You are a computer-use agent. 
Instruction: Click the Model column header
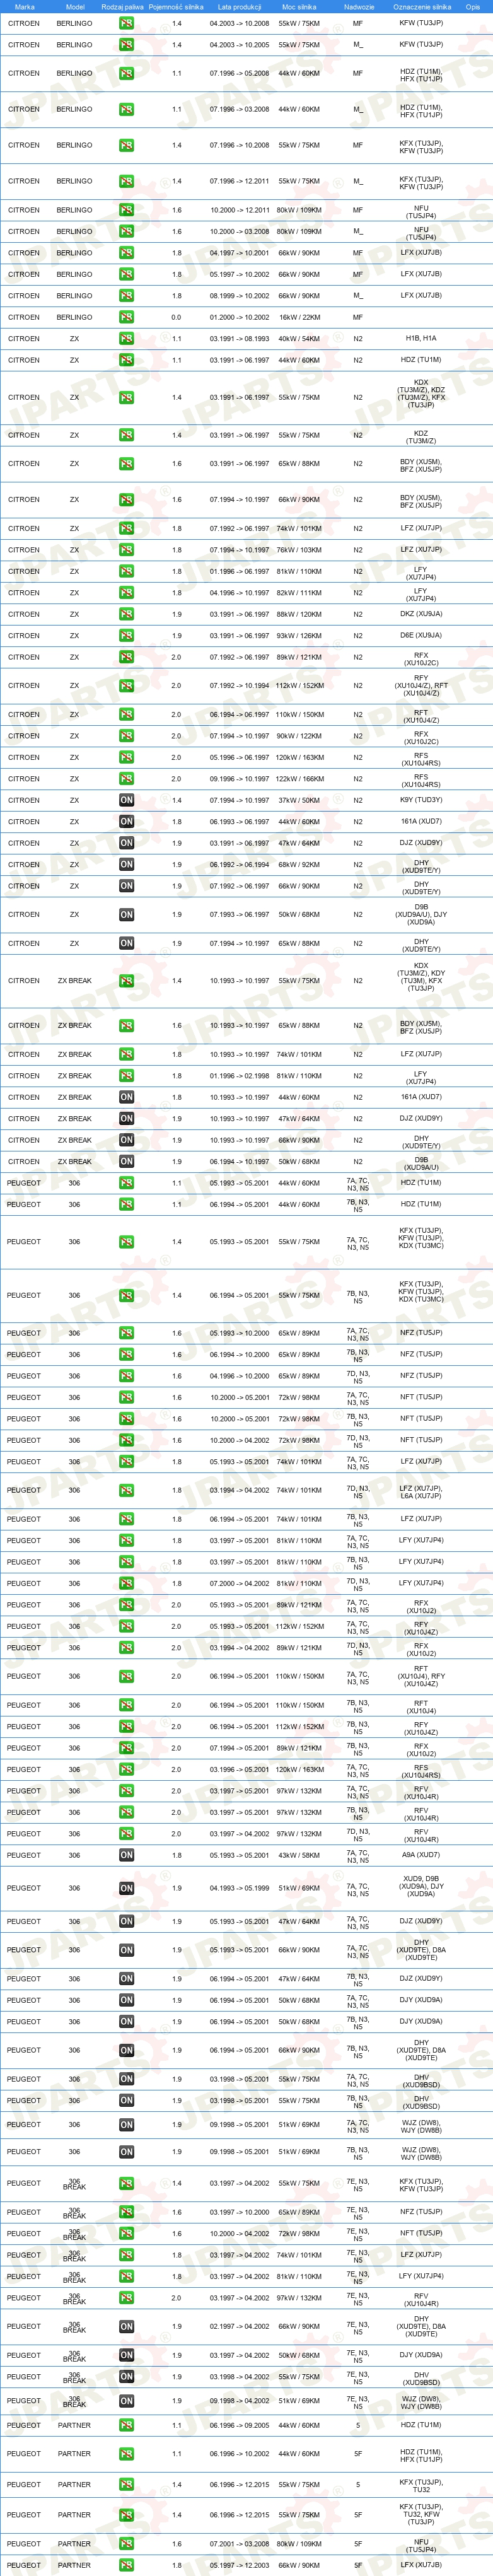click(x=74, y=7)
